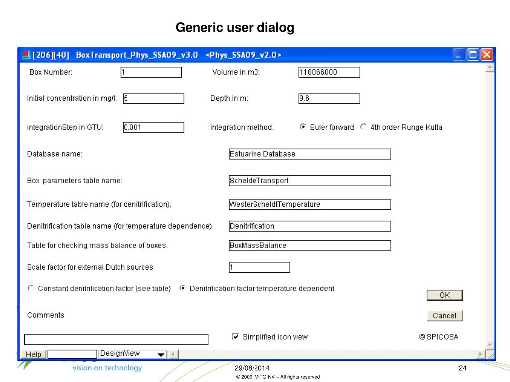The image size is (510, 382).
Task: Select Euler forward integration method
Action: click(303, 127)
